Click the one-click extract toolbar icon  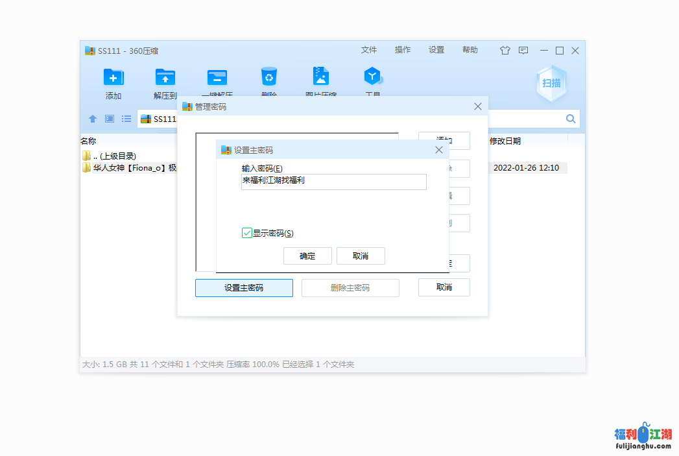217,78
